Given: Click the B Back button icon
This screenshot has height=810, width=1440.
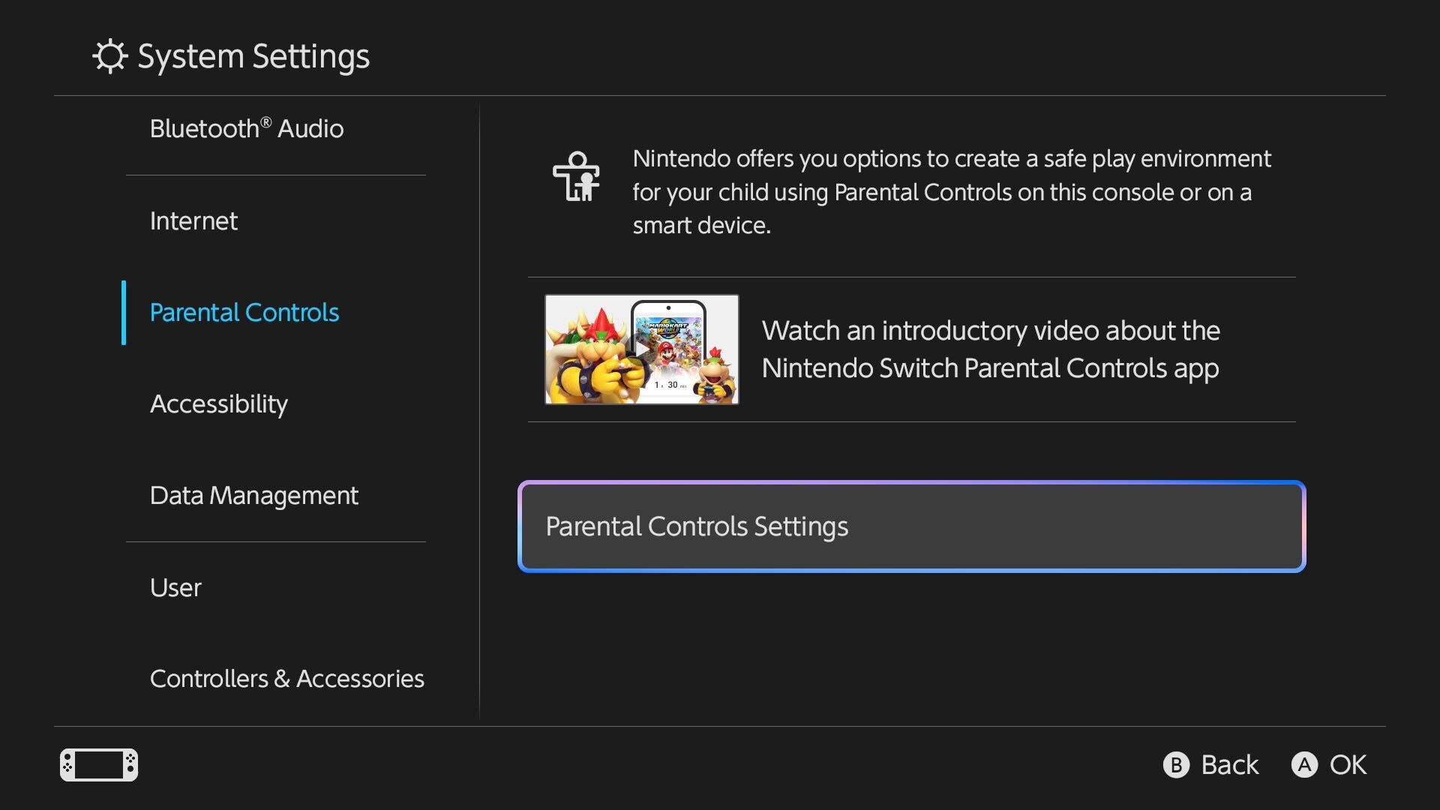Looking at the screenshot, I should point(1175,765).
